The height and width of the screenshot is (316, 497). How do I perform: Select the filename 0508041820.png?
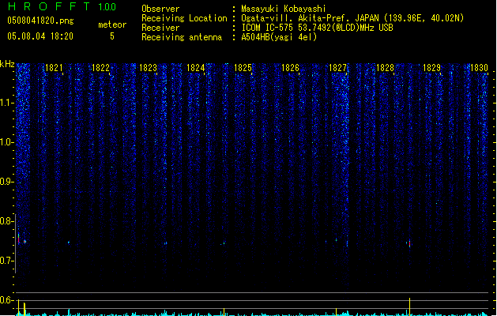[x=40, y=21]
